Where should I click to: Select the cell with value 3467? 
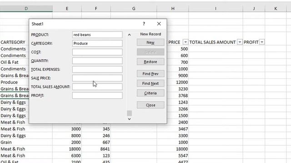coord(173,129)
